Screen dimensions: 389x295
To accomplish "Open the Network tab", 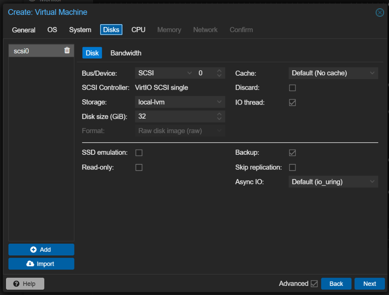I will 206,30.
